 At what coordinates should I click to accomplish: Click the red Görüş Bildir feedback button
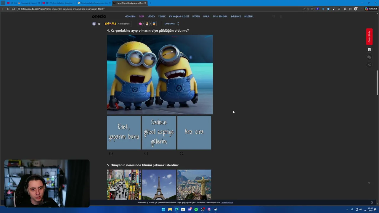coord(369,37)
